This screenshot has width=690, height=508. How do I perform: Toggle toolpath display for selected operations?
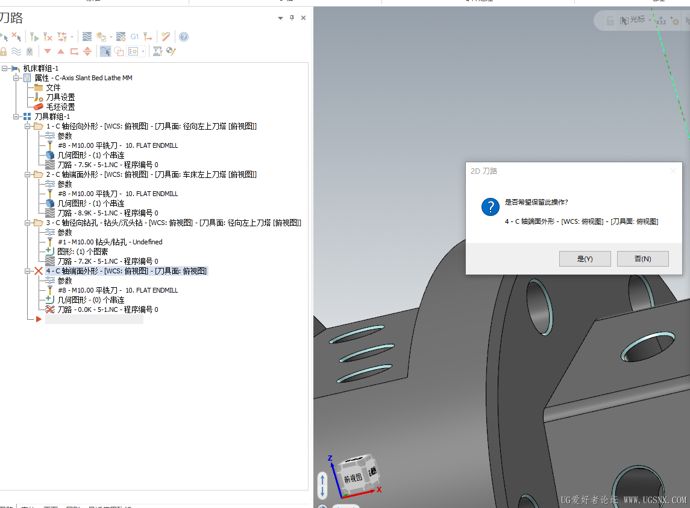coord(16,51)
